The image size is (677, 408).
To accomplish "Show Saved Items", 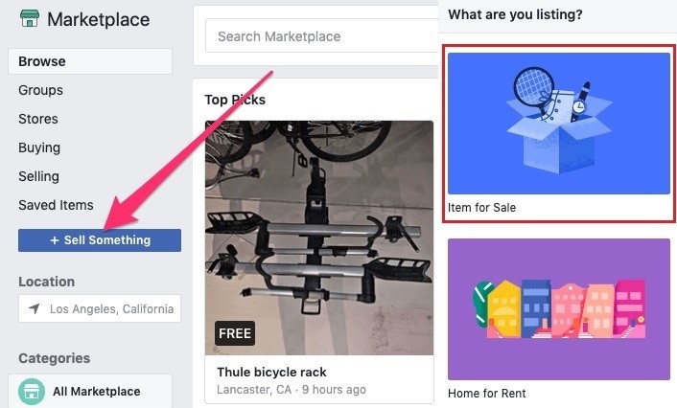I will [x=56, y=205].
